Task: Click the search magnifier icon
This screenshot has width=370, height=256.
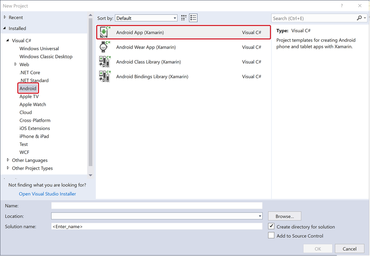Action: click(359, 18)
